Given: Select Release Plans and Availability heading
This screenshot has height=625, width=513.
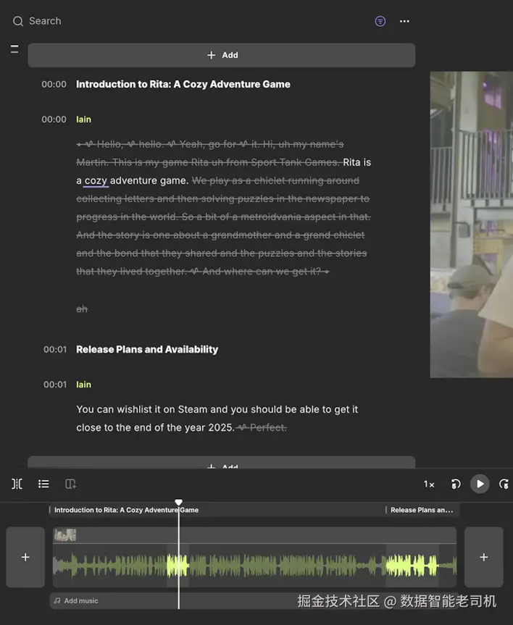Looking at the screenshot, I should pyautogui.click(x=147, y=349).
